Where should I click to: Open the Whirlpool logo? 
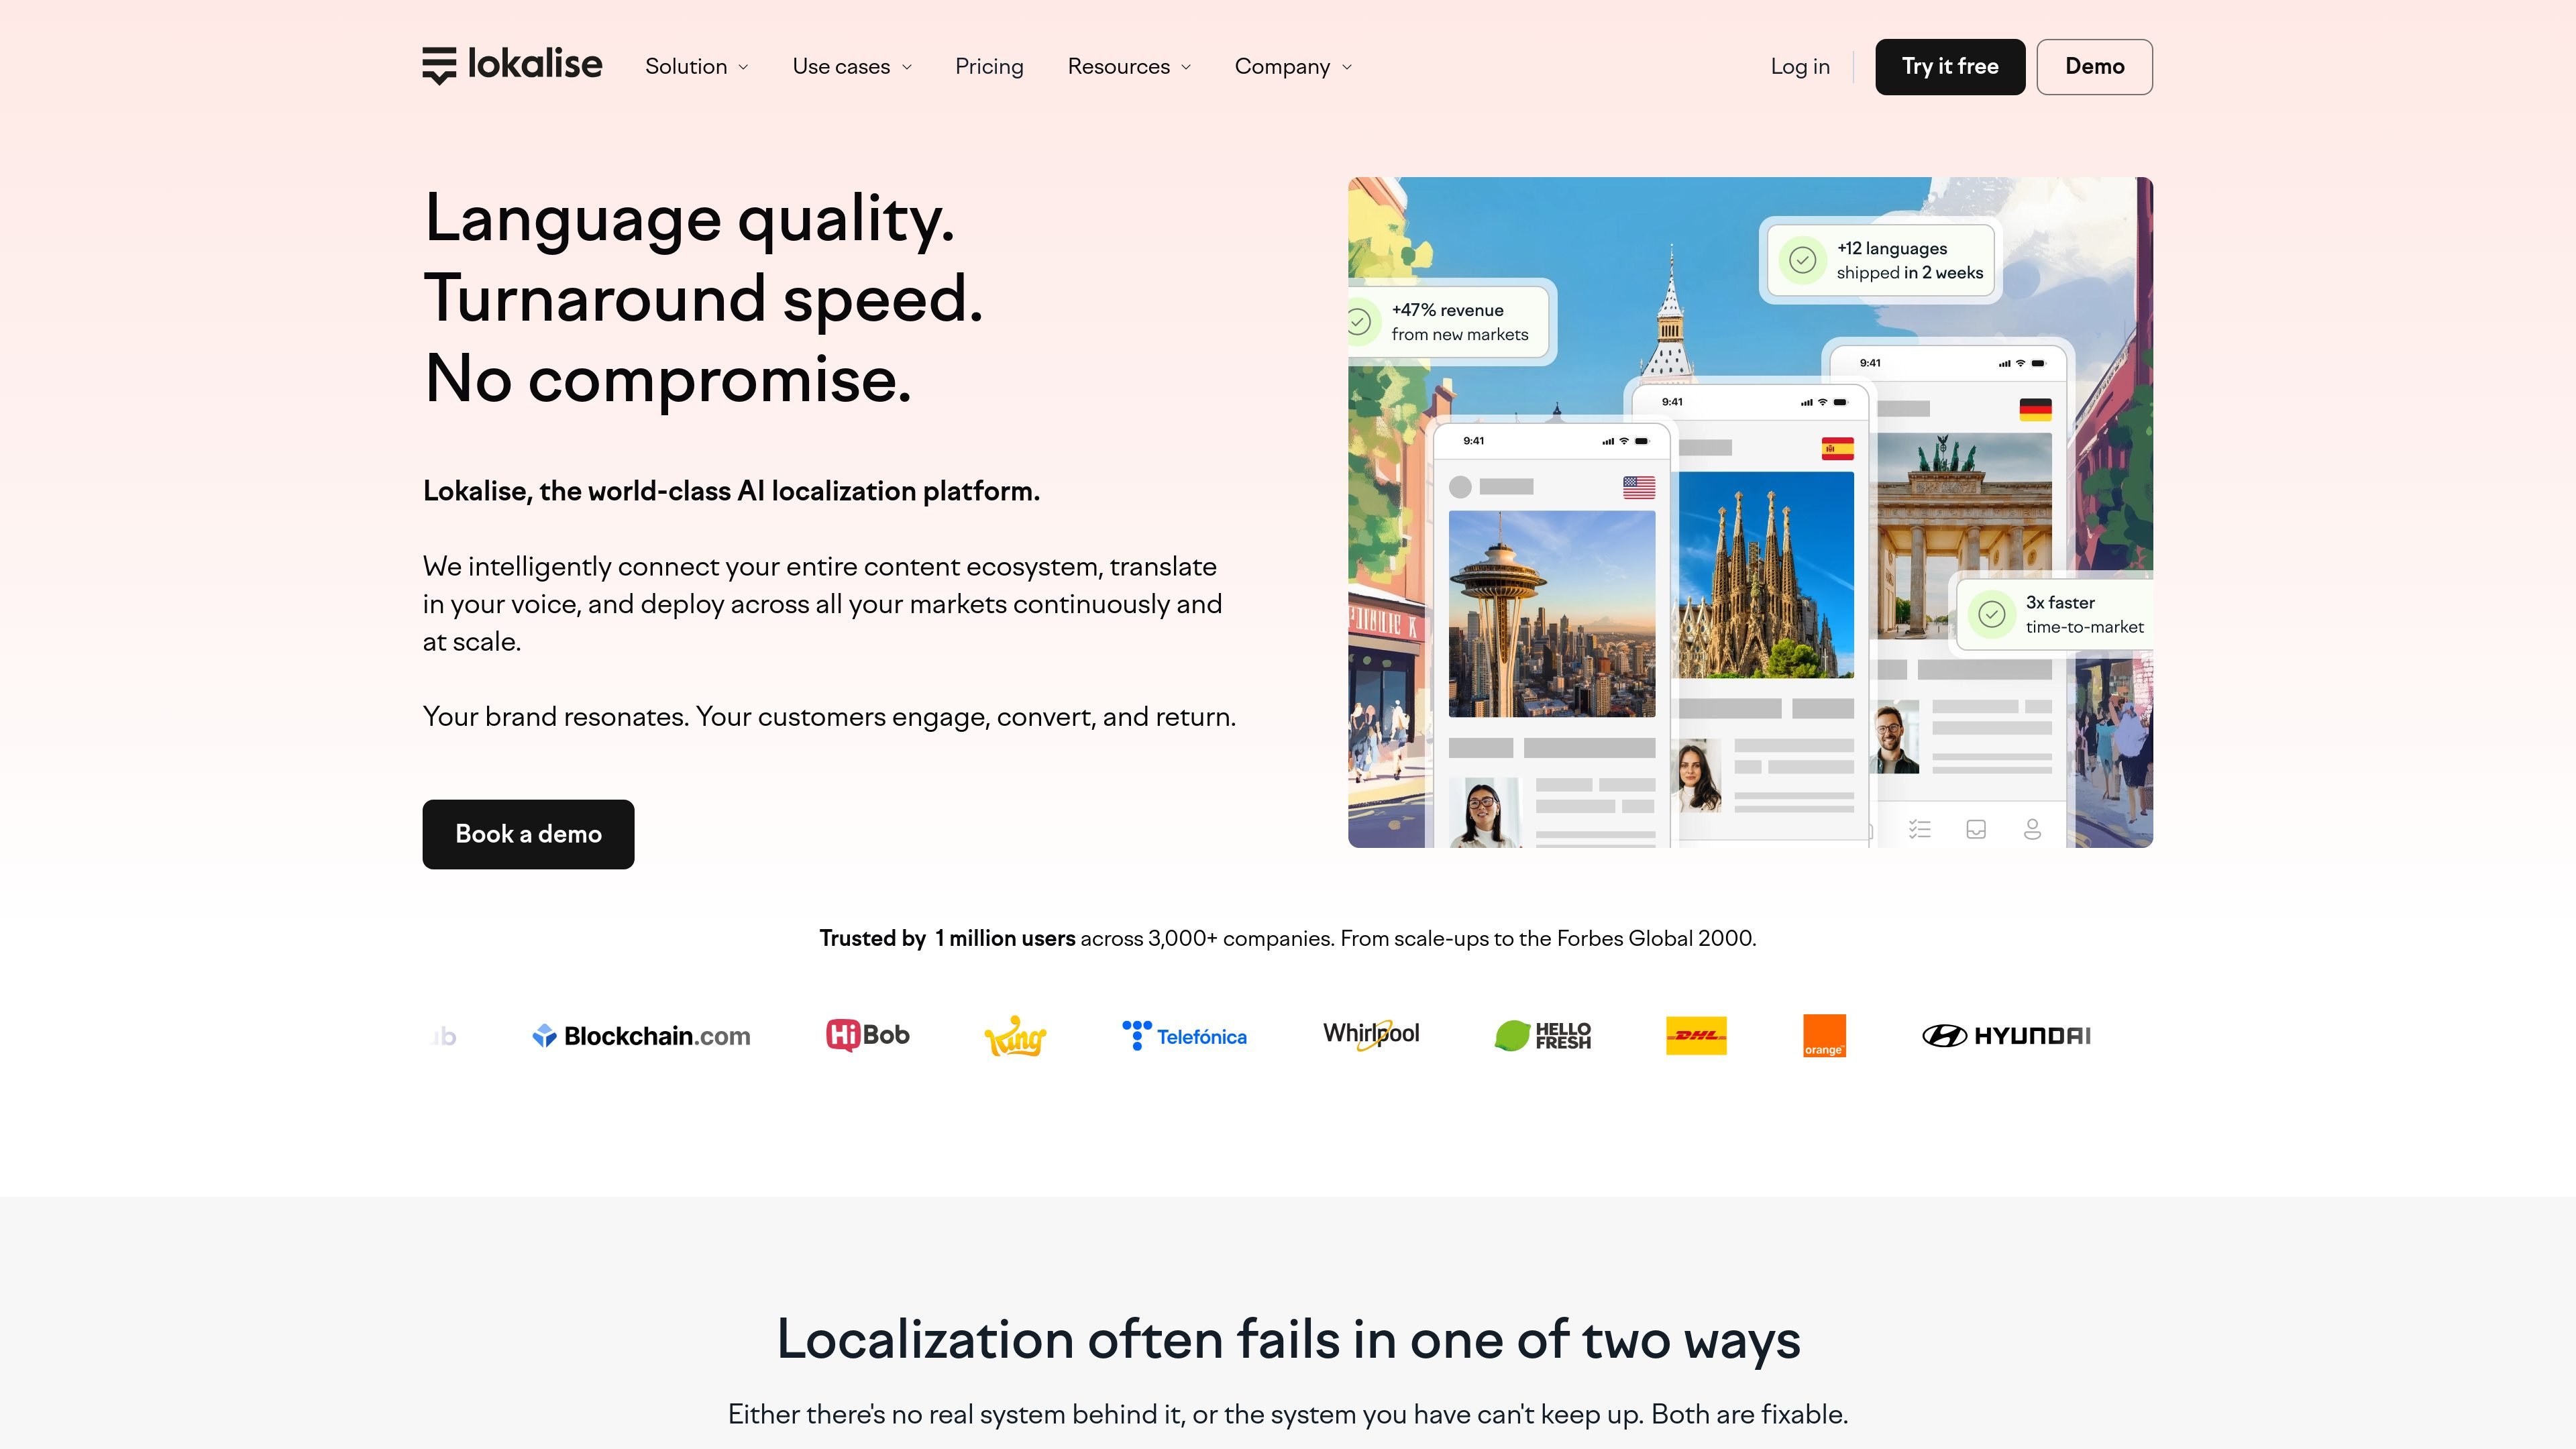(x=1371, y=1034)
